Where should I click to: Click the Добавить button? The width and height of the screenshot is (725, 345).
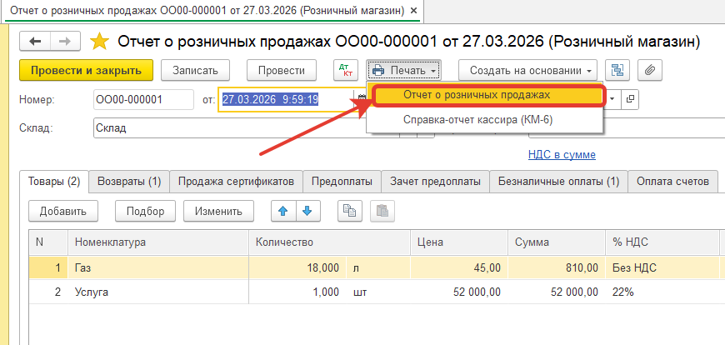coord(63,212)
